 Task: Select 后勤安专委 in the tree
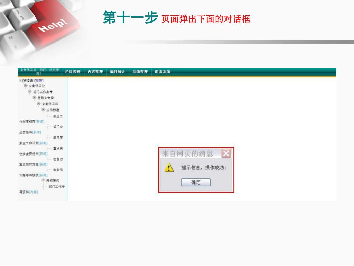tap(46, 98)
